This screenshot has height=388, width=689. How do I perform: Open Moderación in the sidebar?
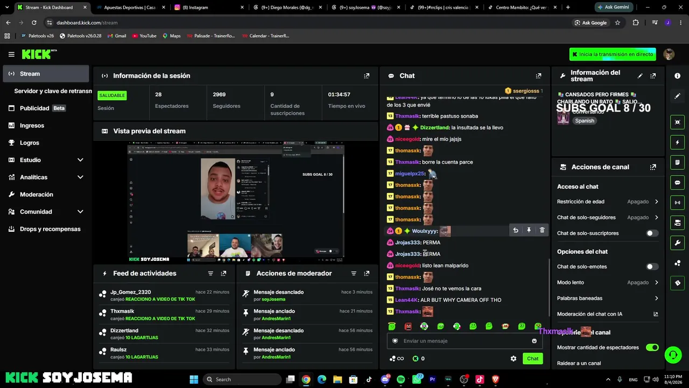point(46,195)
